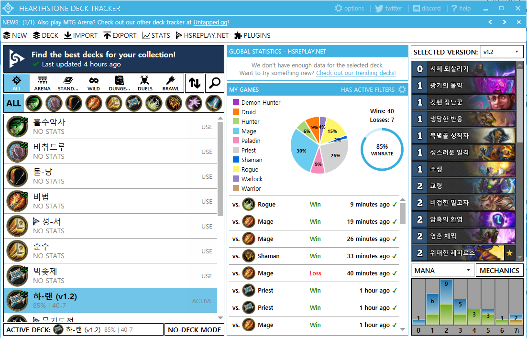Toggle the Warrior class filter icon
The image size is (527, 338).
point(214,103)
